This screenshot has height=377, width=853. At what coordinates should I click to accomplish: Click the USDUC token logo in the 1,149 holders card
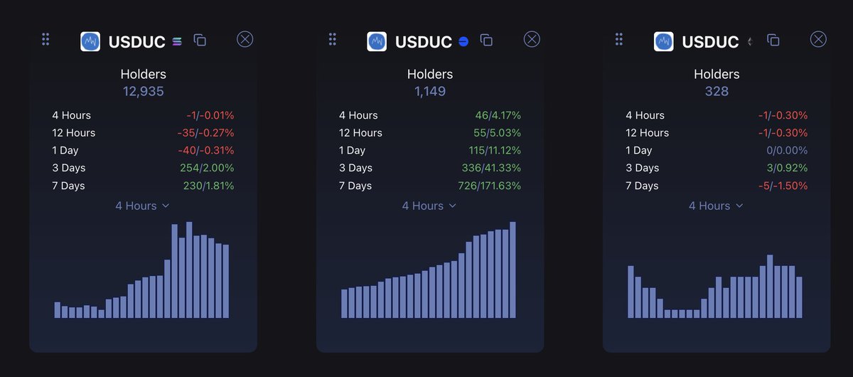[x=377, y=41]
